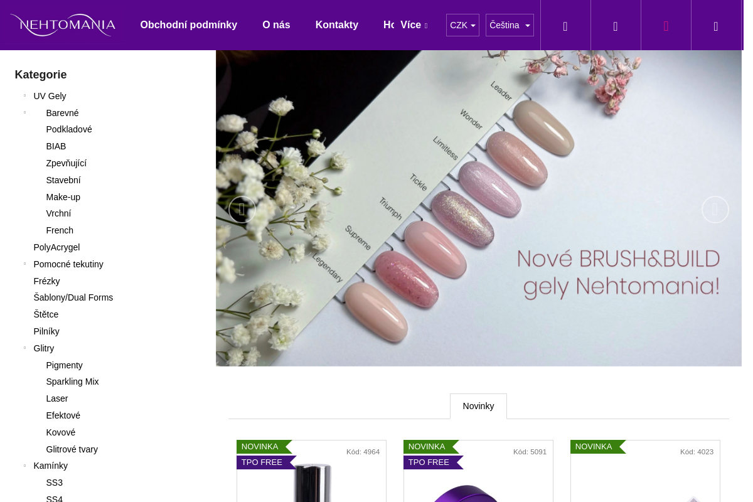This screenshot has height=502, width=753.
Task: Open the Stavební subcategory
Action: pos(63,180)
